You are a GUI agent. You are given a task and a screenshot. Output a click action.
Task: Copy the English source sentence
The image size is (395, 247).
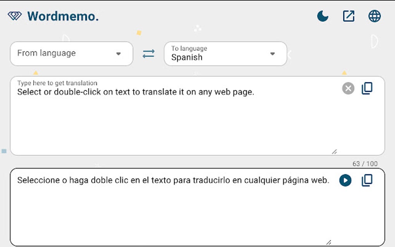367,88
